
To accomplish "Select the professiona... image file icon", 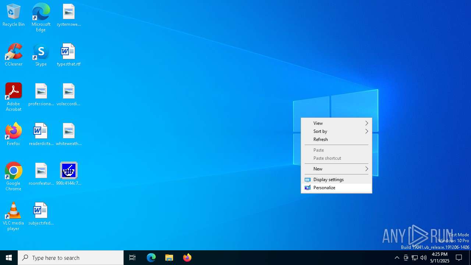I will (41, 95).
